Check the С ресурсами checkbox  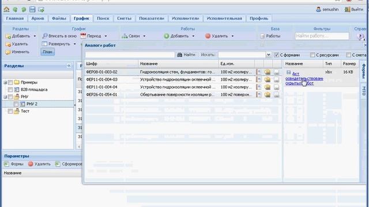[x=312, y=55]
